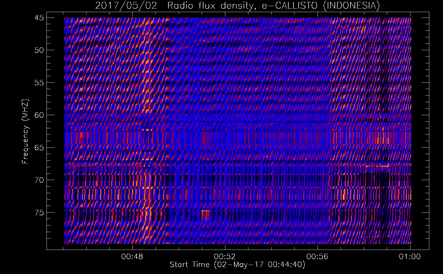
Task: Click the bright orange burst block near 75 MHz
Action: (x=206, y=215)
